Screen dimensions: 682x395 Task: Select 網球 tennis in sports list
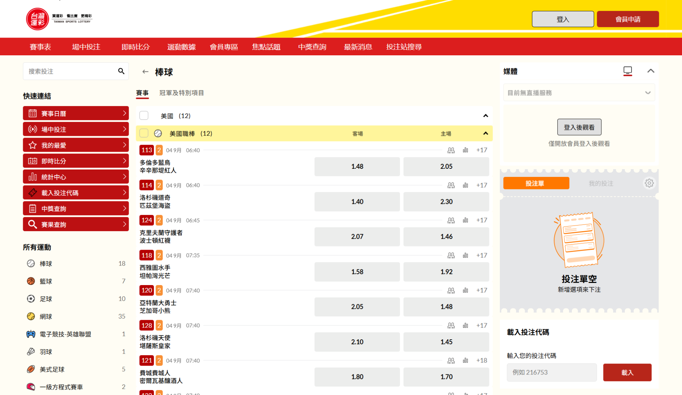point(76,316)
